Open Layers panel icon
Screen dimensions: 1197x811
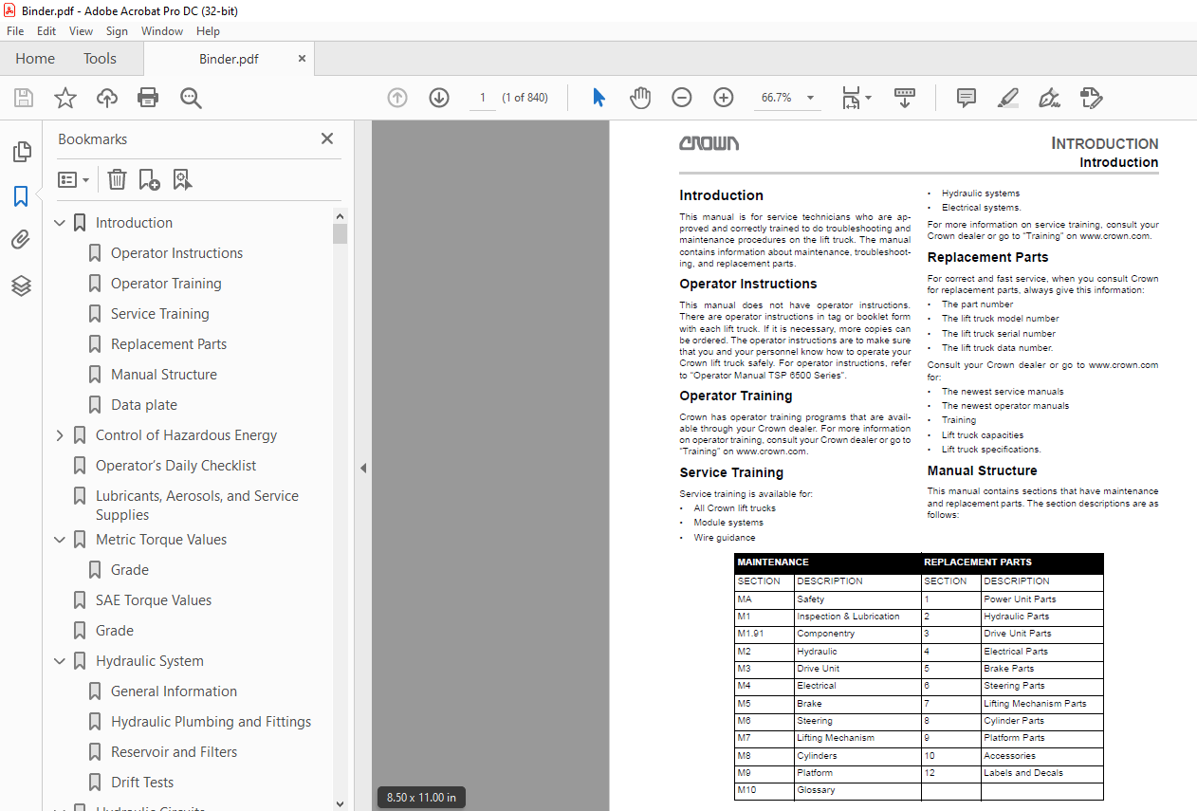[21, 286]
